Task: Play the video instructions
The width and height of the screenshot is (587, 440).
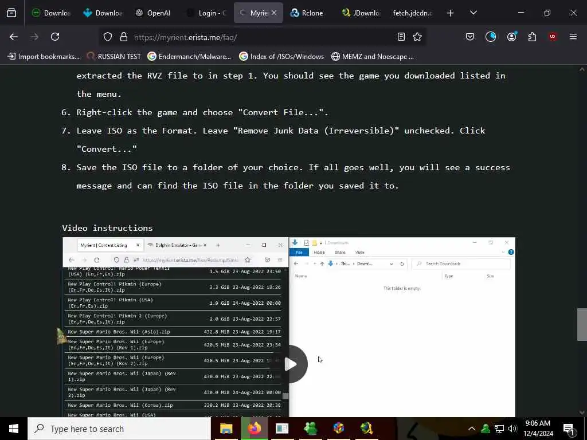Action: (x=289, y=364)
